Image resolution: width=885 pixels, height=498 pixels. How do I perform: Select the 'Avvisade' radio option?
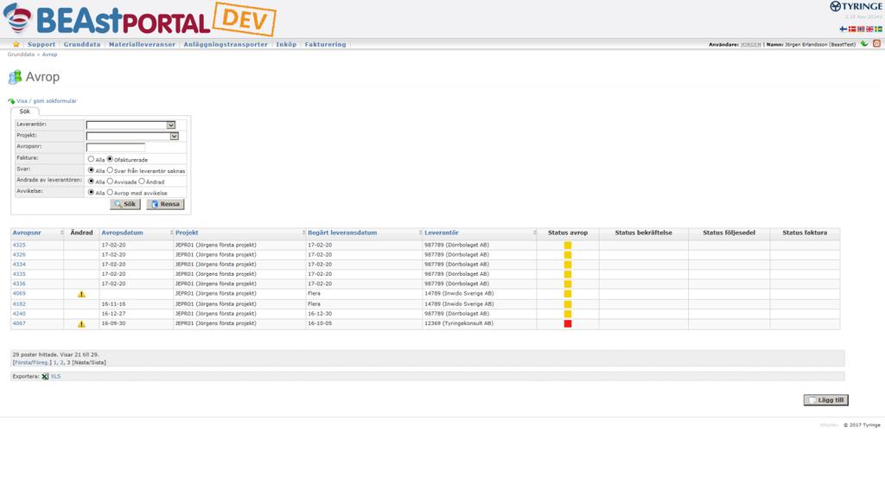coord(110,182)
